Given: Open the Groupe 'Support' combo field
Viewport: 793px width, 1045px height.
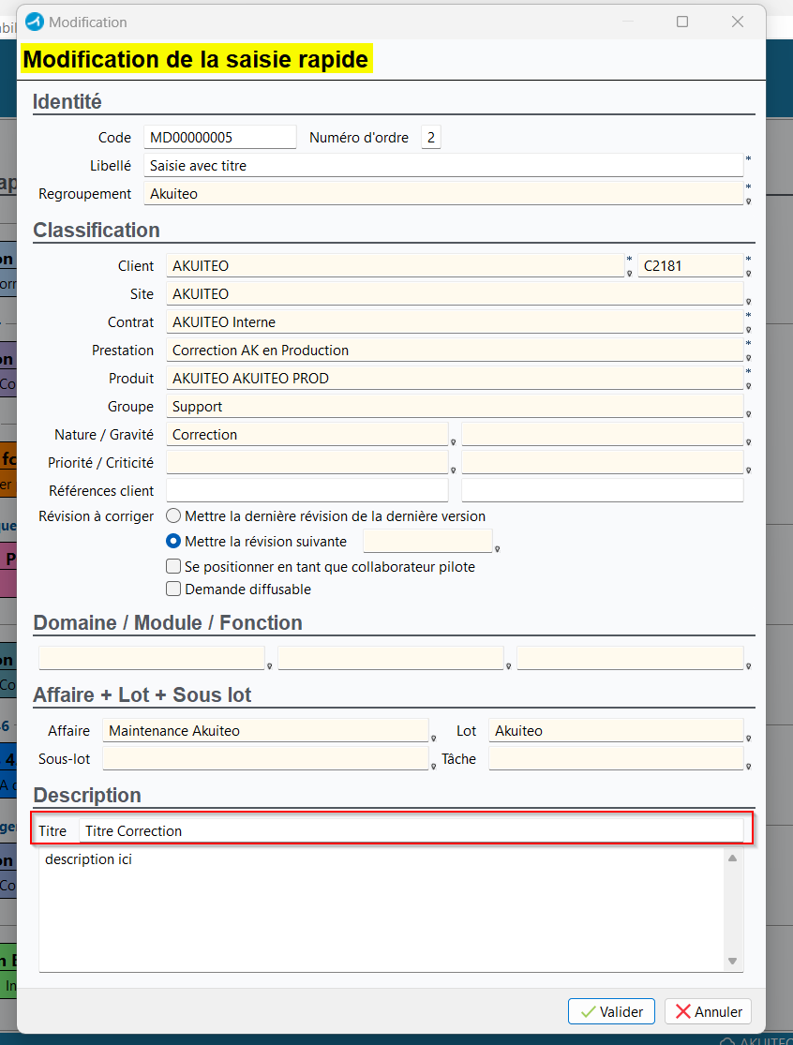Looking at the screenshot, I should tap(455, 406).
